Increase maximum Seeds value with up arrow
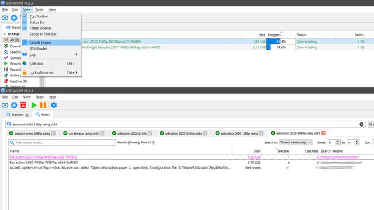 pyautogui.click(x=356, y=141)
